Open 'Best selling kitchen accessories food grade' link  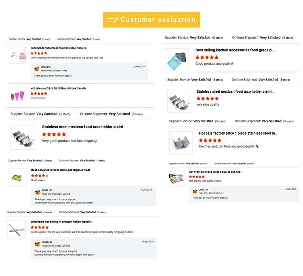tap(235, 50)
